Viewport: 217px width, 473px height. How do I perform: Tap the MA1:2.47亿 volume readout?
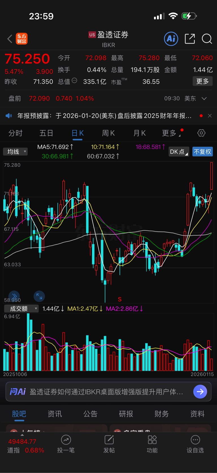pos(85,309)
